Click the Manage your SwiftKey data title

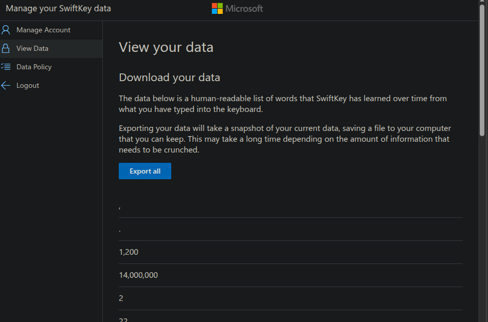point(58,8)
